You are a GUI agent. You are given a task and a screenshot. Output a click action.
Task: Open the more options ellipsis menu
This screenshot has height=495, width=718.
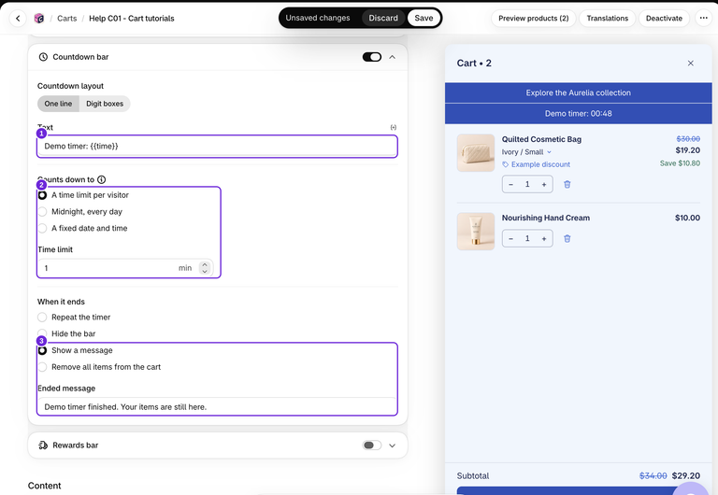pyautogui.click(x=703, y=19)
